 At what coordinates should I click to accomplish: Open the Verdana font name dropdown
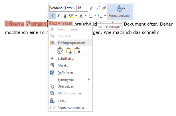(75, 8)
